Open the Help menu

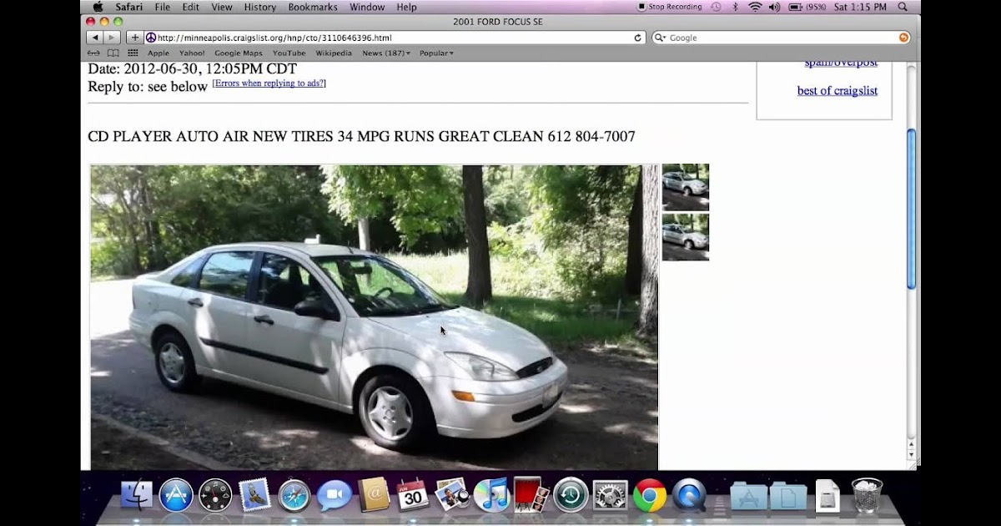coord(406,7)
